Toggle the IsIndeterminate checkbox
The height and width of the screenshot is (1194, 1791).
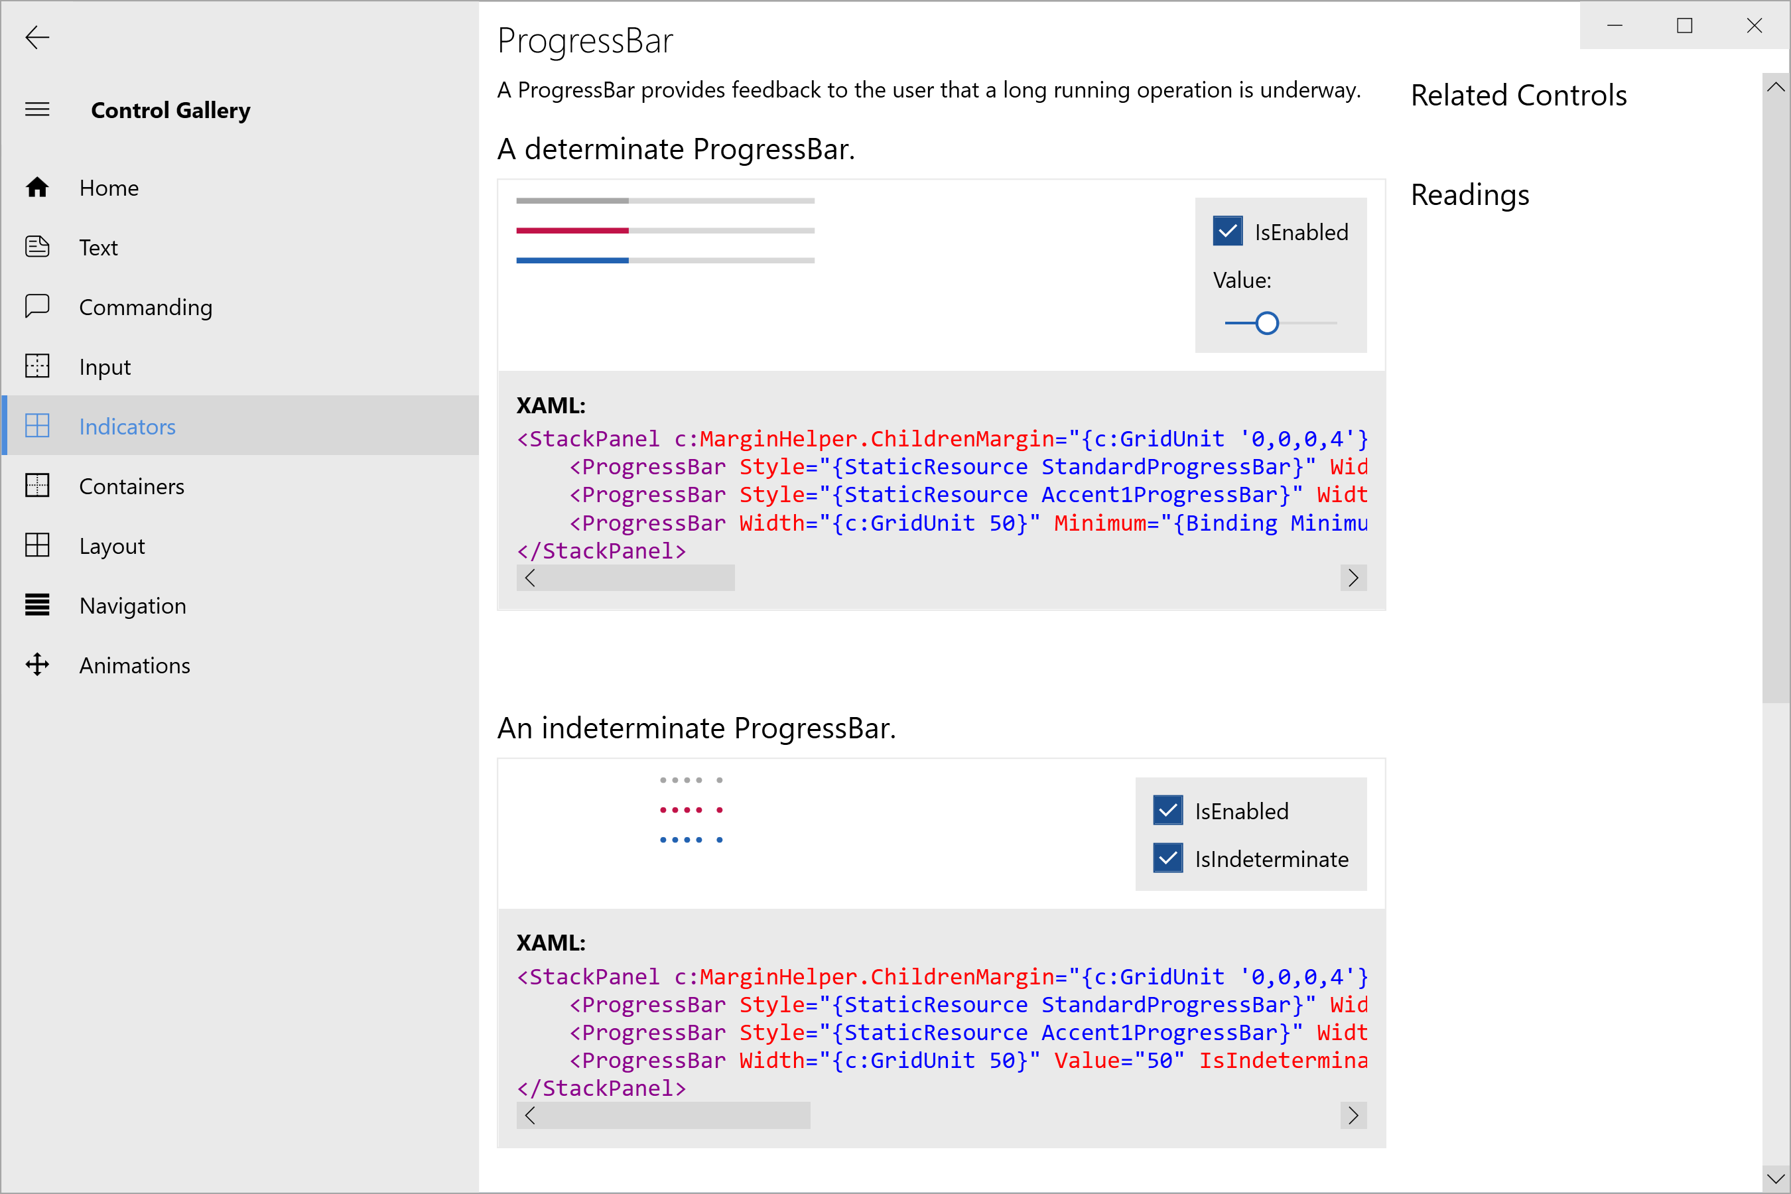pyautogui.click(x=1167, y=858)
